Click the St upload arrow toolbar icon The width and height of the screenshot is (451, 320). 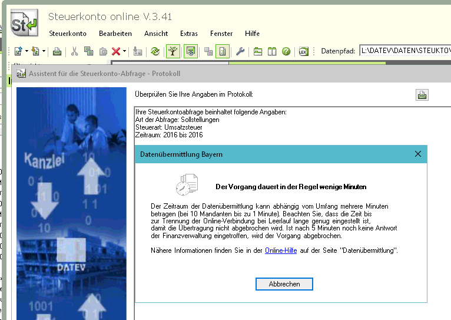click(x=18, y=51)
